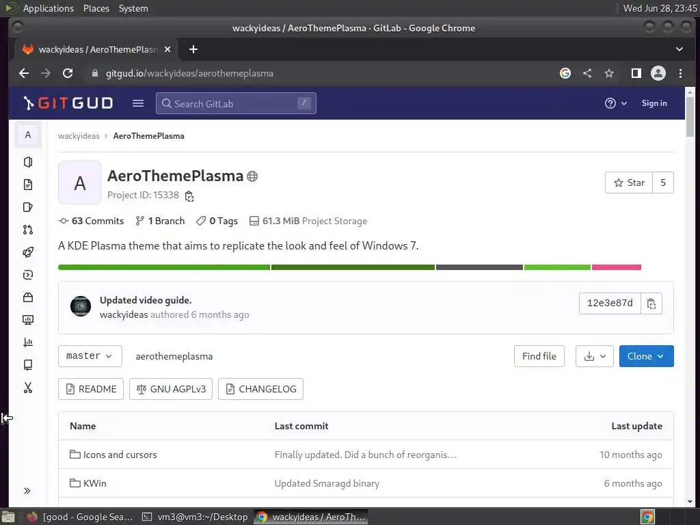The height and width of the screenshot is (525, 700).
Task: Click the project avatar A in sidebar
Action: pyautogui.click(x=28, y=135)
